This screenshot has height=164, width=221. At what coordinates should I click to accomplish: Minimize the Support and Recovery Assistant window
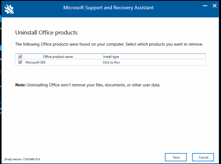[x=204, y=5]
